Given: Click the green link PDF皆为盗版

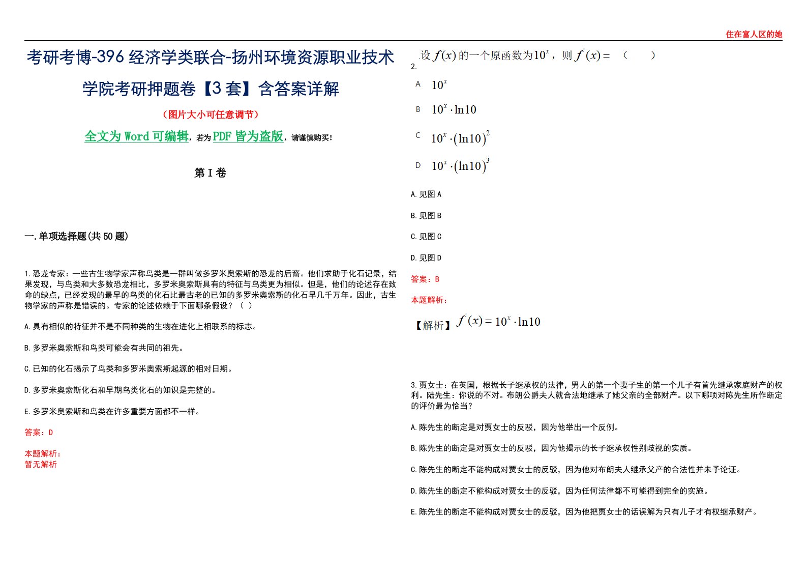Looking at the screenshot, I should pos(248,136).
